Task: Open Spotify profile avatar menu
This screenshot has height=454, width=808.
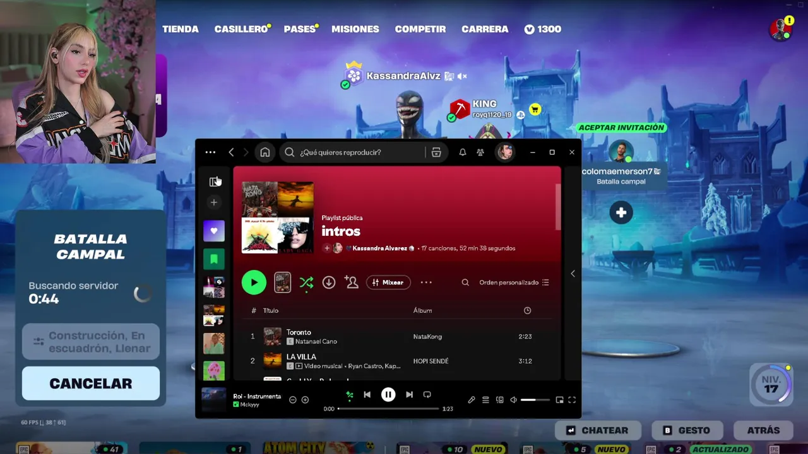Action: [x=504, y=153]
